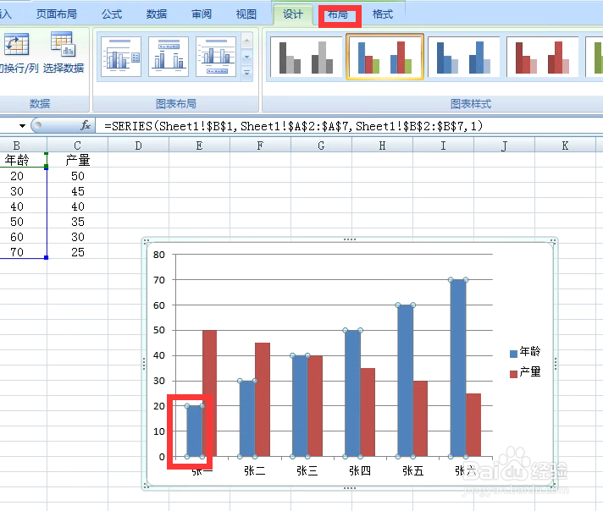Choose the all-blue chart style swatch
Image resolution: width=603 pixels, height=511 pixels.
pos(463,57)
